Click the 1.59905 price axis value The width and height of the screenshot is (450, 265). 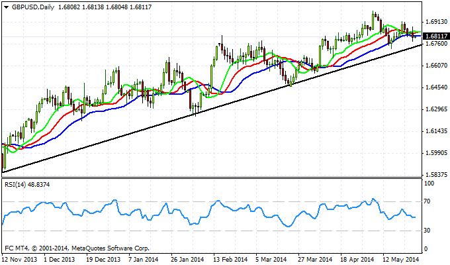437,153
